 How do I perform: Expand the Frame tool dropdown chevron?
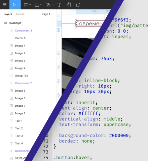[30, 5]
